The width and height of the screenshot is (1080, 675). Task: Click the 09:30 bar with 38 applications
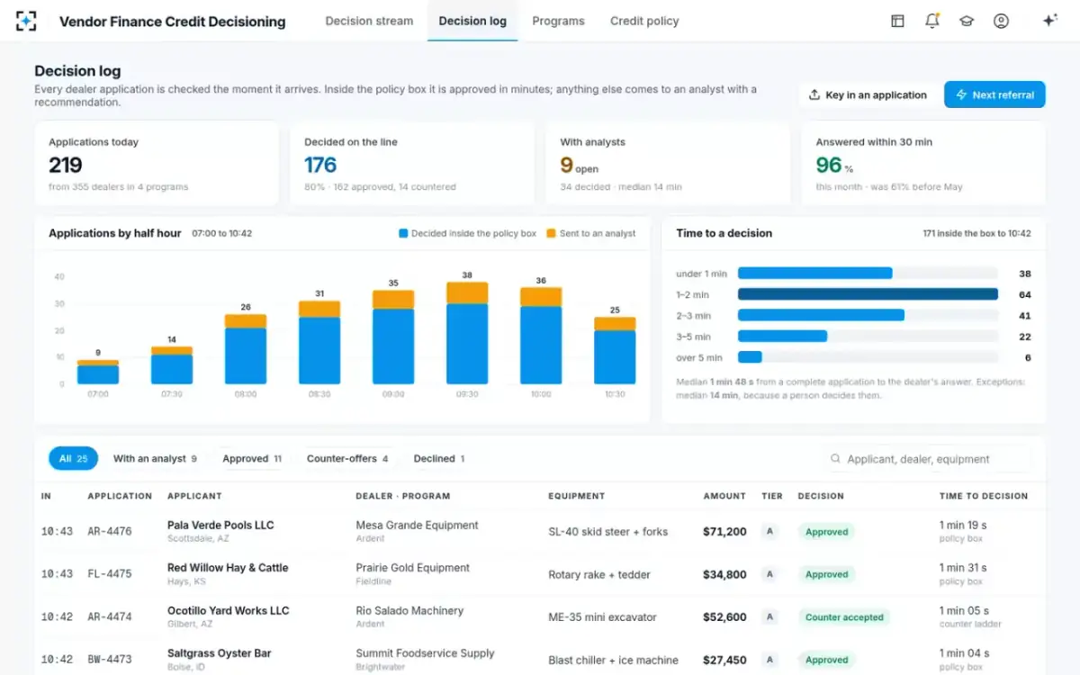pyautogui.click(x=467, y=333)
